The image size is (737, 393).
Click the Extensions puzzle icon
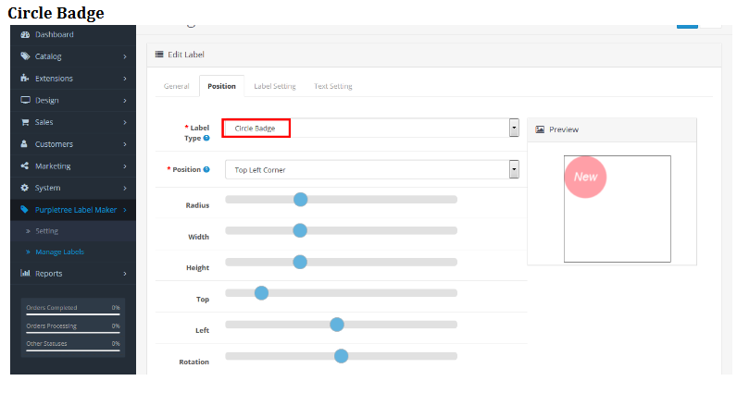[25, 78]
